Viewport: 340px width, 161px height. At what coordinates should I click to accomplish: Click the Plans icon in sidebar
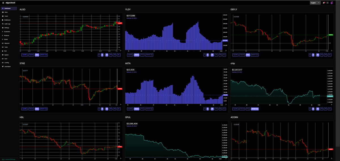pyautogui.click(x=3, y=12)
